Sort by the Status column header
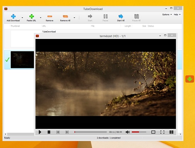Image resolution: width=195 pixels, height=148 pixels. pos(151,26)
